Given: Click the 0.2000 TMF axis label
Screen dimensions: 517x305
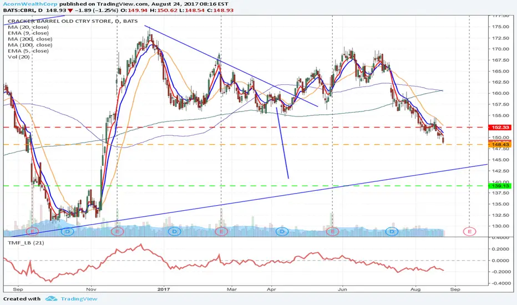Looking at the screenshot, I should [501, 249].
